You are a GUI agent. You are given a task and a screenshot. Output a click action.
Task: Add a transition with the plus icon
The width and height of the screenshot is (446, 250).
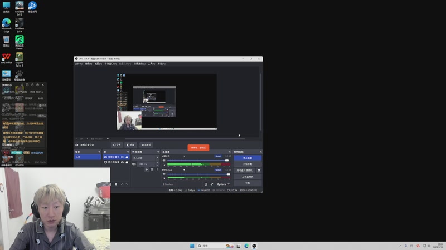point(147,170)
